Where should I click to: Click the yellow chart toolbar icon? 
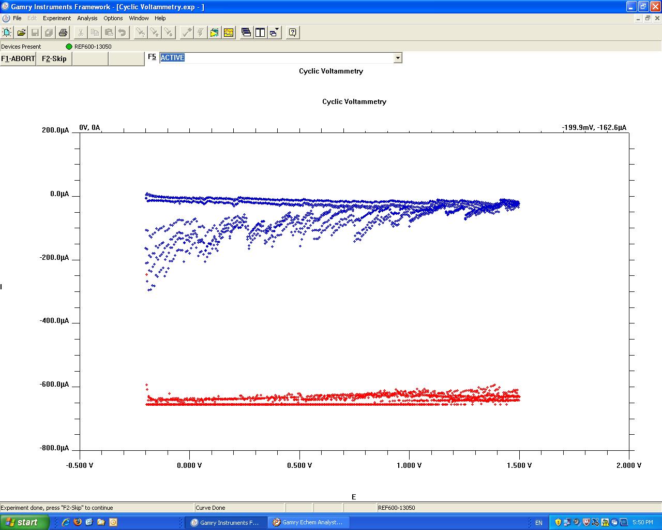pos(229,33)
